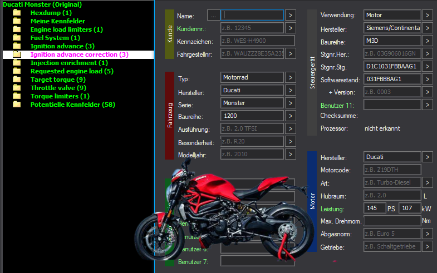This screenshot has width=437, height=273.
Task: Open the Torque limiters (1) folder
Action: pyautogui.click(x=60, y=96)
